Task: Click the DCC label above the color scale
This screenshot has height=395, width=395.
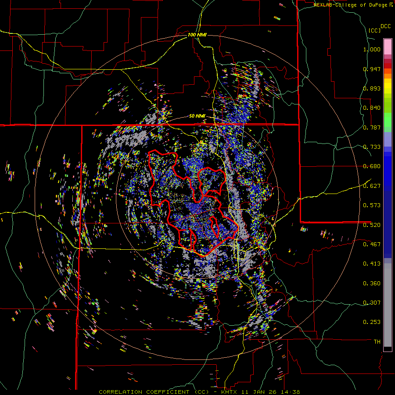Action: (385, 26)
